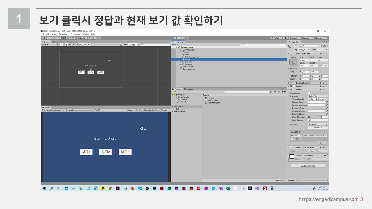Toggle handle rotation Local button
The height and width of the screenshot is (209, 372).
pyautogui.click(x=91, y=38)
